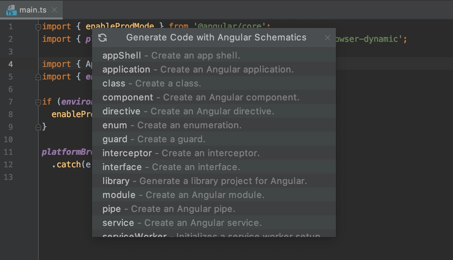Click line number 11 in the gutter

[x=8, y=152]
